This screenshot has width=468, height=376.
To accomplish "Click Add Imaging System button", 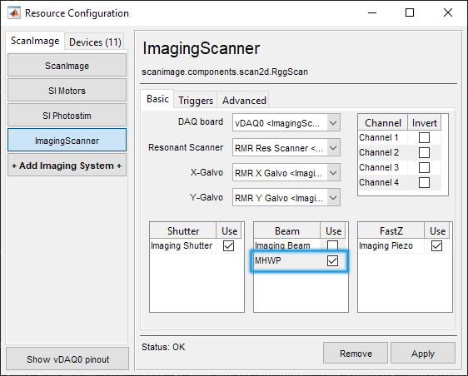I will [67, 166].
